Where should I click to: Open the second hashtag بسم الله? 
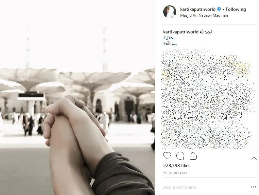click(x=170, y=44)
